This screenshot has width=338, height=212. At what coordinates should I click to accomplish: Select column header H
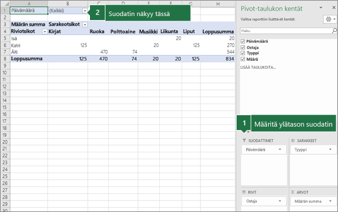tap(218, 3)
